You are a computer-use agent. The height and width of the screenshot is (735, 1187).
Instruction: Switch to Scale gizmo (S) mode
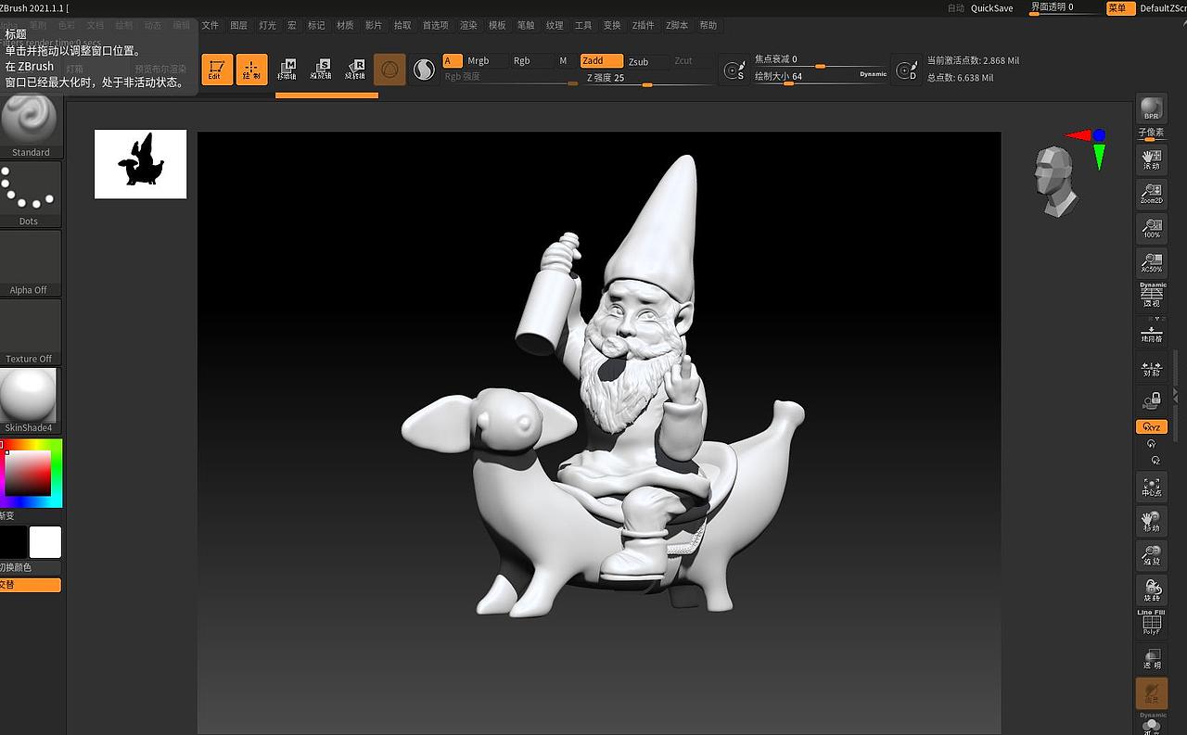pyautogui.click(x=321, y=70)
